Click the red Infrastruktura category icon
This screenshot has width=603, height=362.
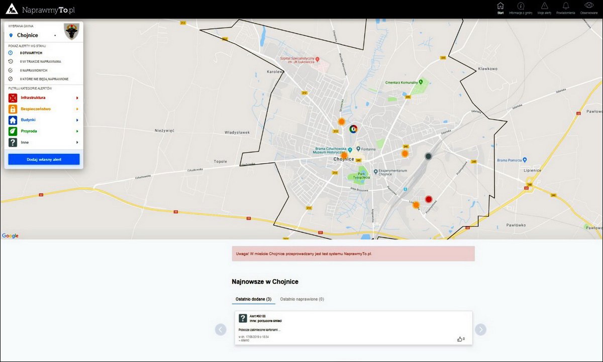click(x=13, y=98)
